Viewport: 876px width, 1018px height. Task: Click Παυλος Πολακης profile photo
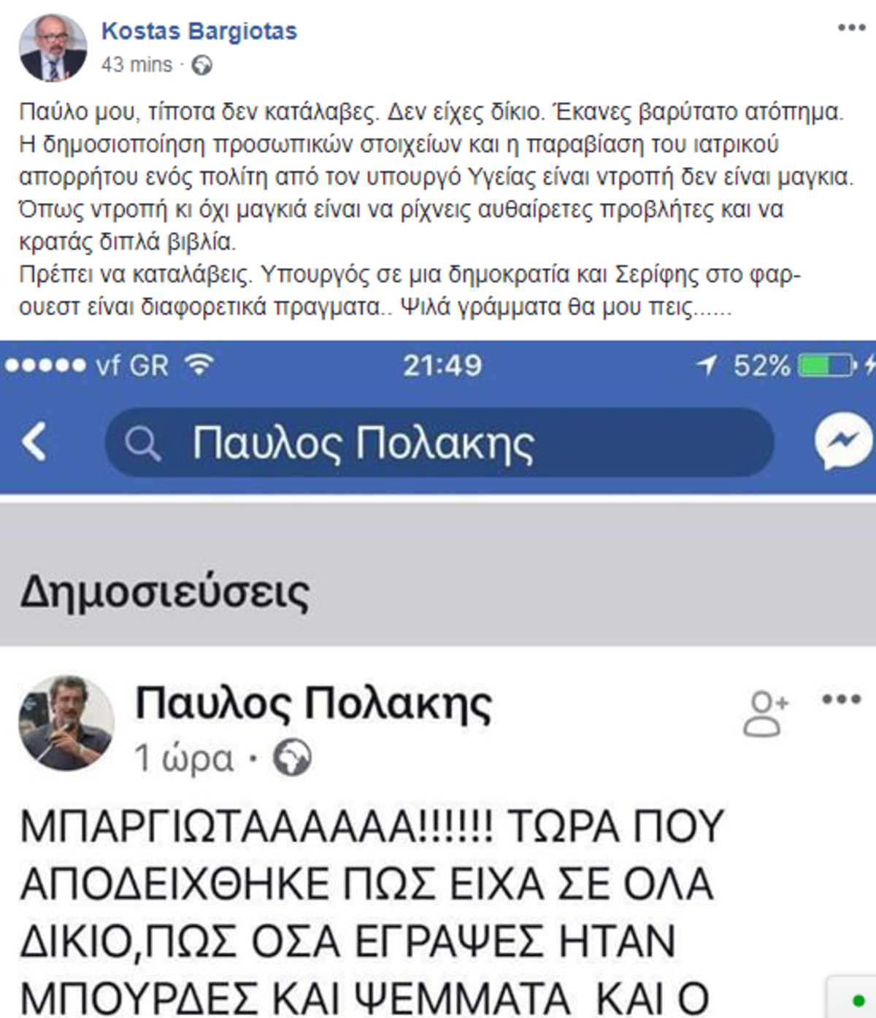(x=66, y=723)
